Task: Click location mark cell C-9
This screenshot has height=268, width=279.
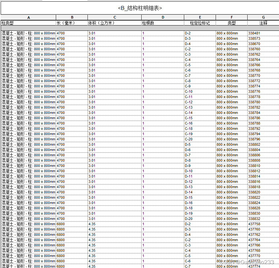Action: [x=200, y=86]
